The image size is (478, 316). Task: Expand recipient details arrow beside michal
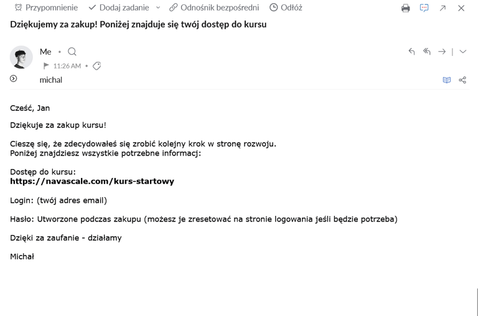pos(14,78)
